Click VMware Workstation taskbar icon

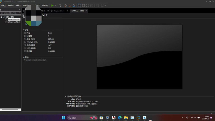tap(138, 118)
